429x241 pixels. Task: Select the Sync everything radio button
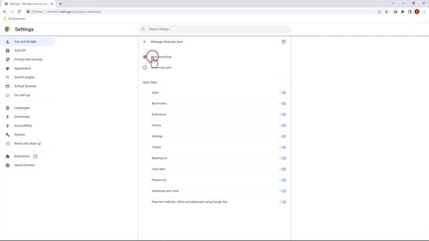145,57
